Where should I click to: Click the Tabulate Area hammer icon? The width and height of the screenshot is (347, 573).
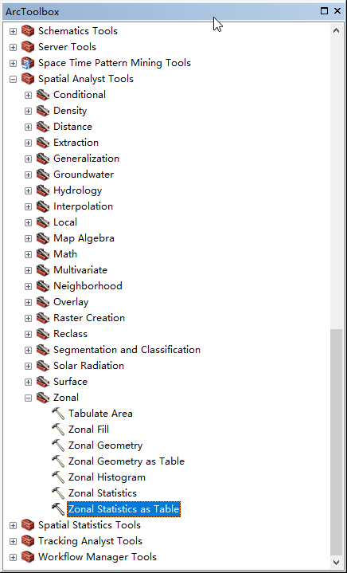click(58, 414)
